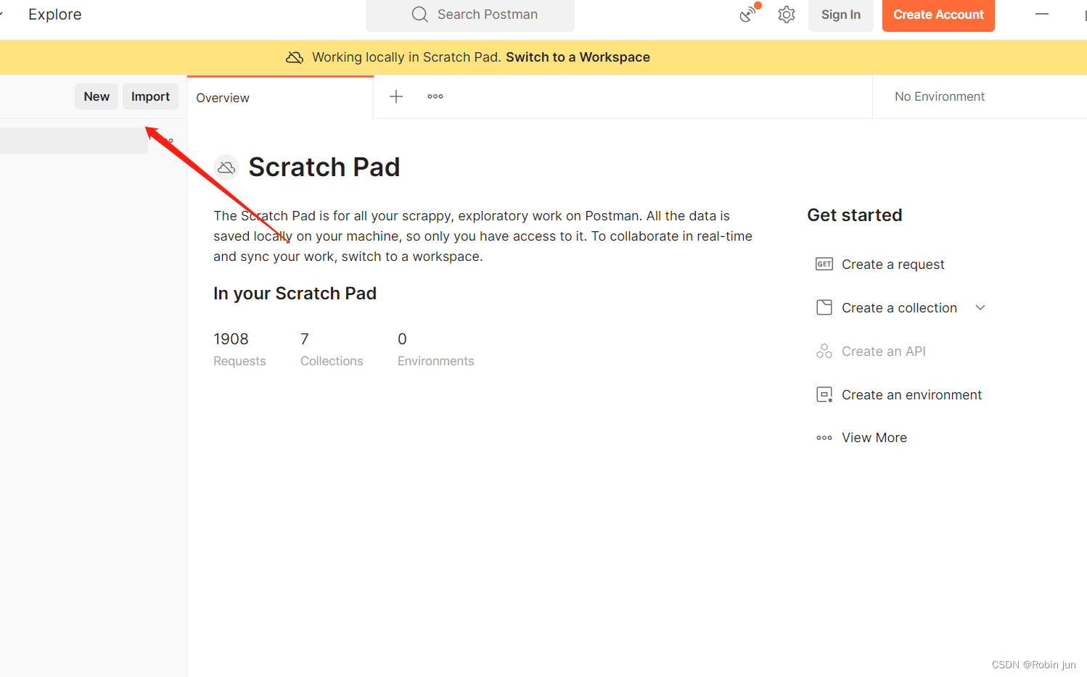Minimize the Postman window

coord(1042,14)
